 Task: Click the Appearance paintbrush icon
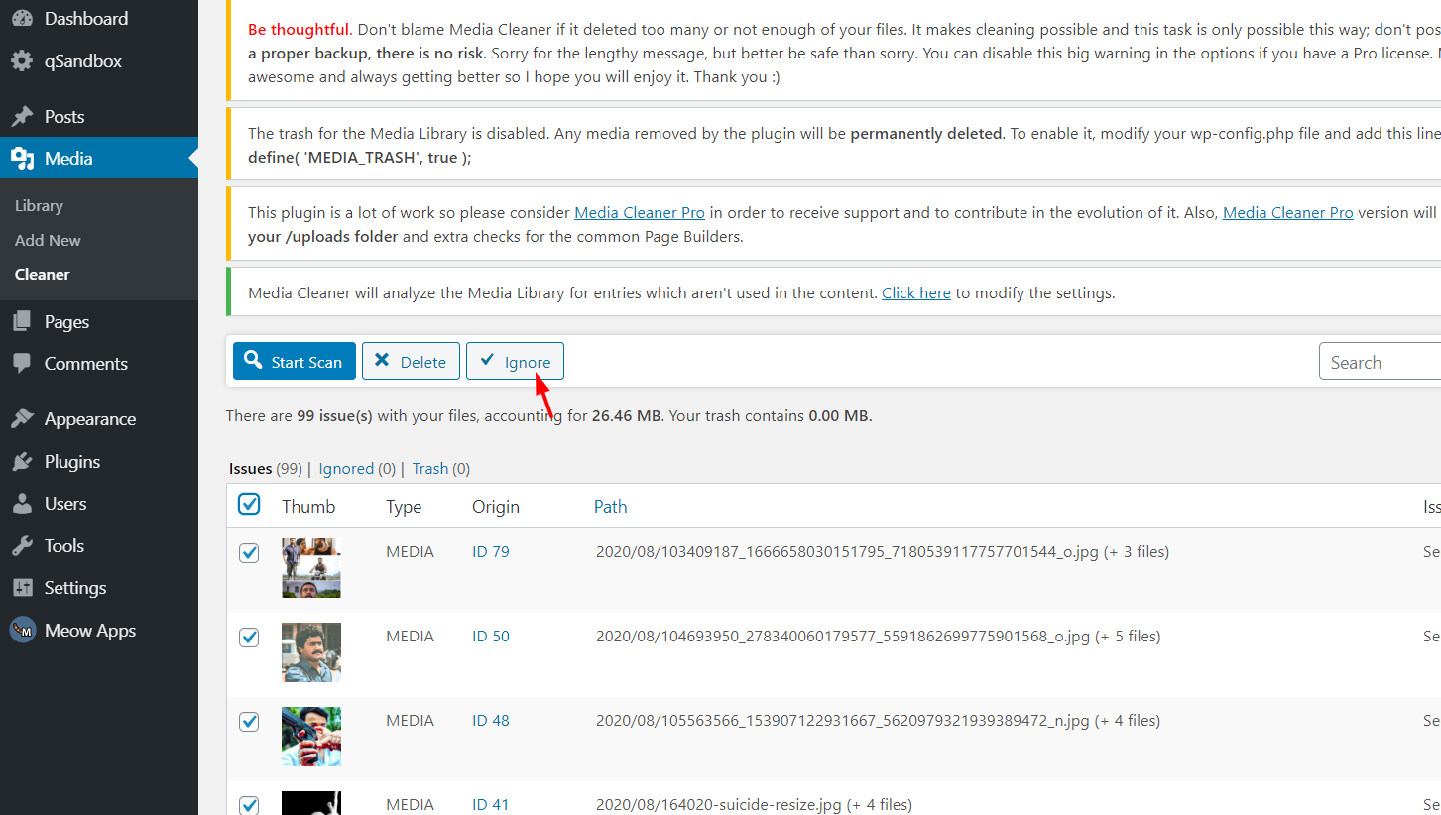[x=22, y=419]
